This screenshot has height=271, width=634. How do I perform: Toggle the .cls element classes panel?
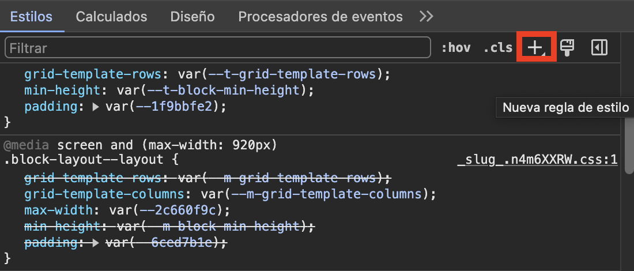pos(497,48)
